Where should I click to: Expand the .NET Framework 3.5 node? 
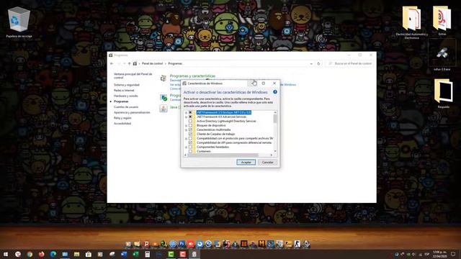pos(186,112)
